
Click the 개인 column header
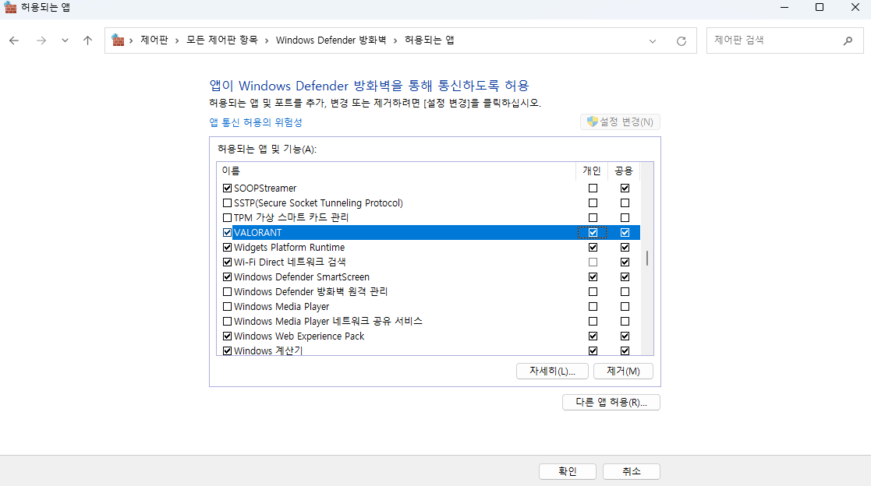(592, 171)
